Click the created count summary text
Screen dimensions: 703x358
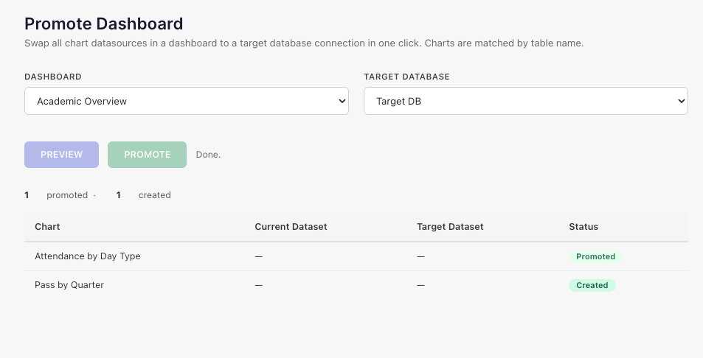point(143,195)
